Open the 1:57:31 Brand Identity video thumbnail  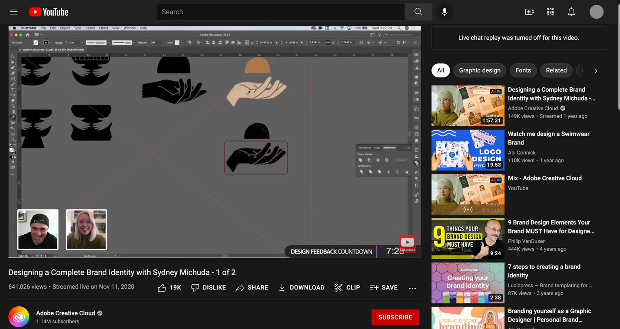click(x=468, y=106)
